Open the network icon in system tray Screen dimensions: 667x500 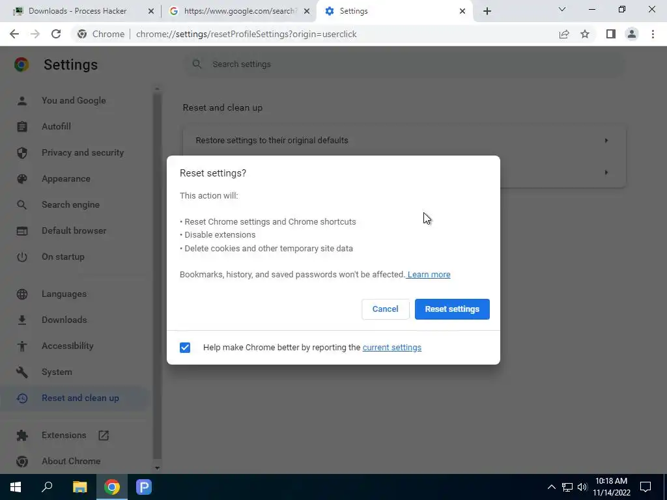coord(567,487)
